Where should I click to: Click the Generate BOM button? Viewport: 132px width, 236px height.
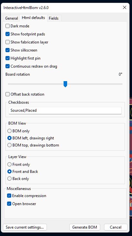[x=85, y=227]
